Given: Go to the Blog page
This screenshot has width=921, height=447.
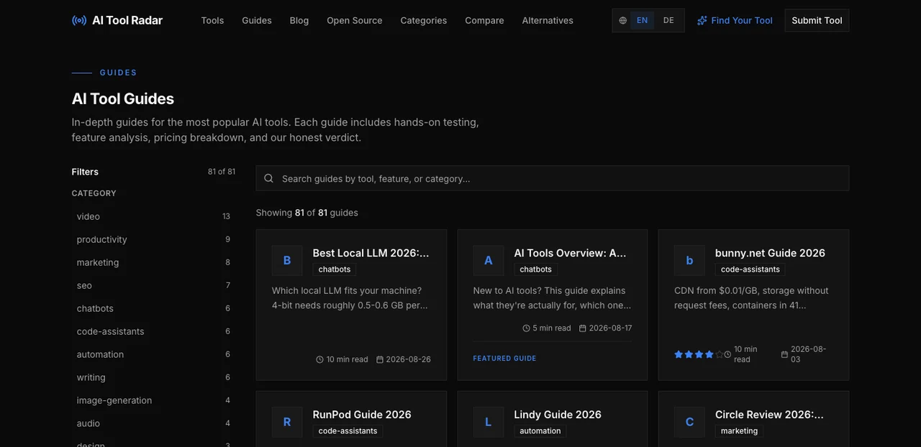Looking at the screenshot, I should click(299, 20).
